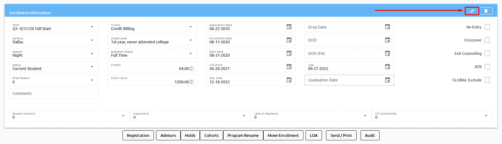This screenshot has height=144, width=502.
Task: Click the pencil edit icon in header
Action: tap(472, 11)
